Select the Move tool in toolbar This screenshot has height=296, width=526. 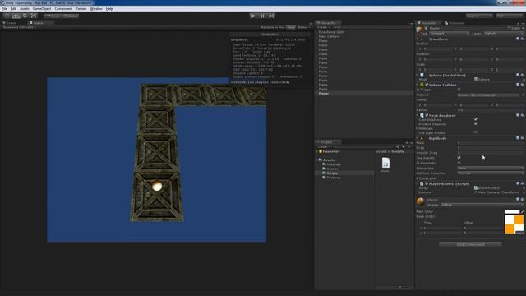tap(16, 16)
